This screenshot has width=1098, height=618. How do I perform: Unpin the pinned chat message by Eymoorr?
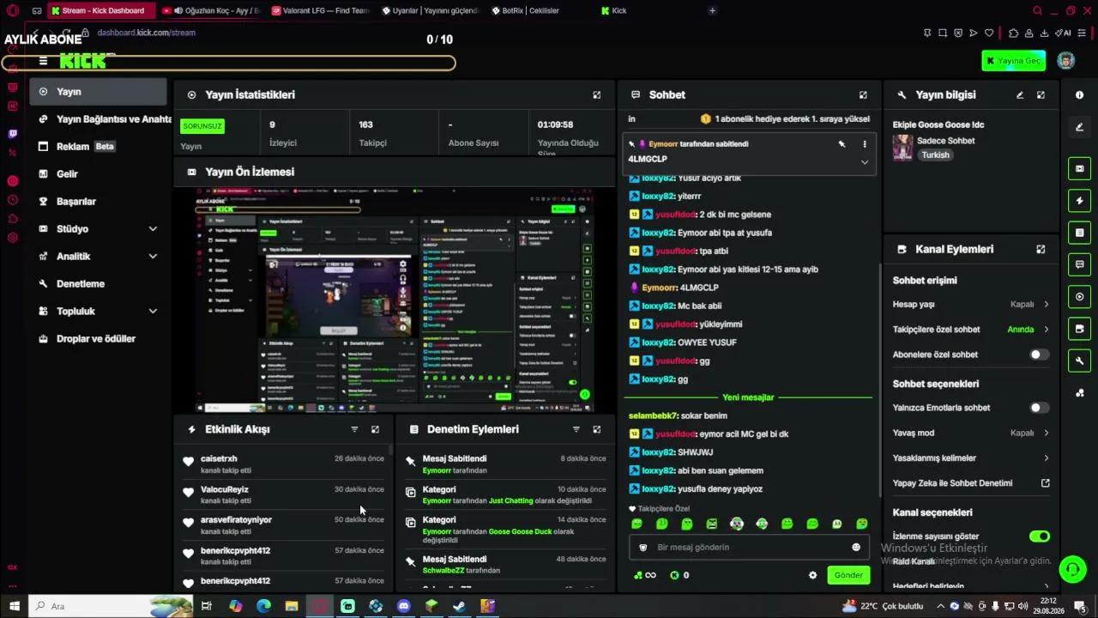pyautogui.click(x=842, y=144)
